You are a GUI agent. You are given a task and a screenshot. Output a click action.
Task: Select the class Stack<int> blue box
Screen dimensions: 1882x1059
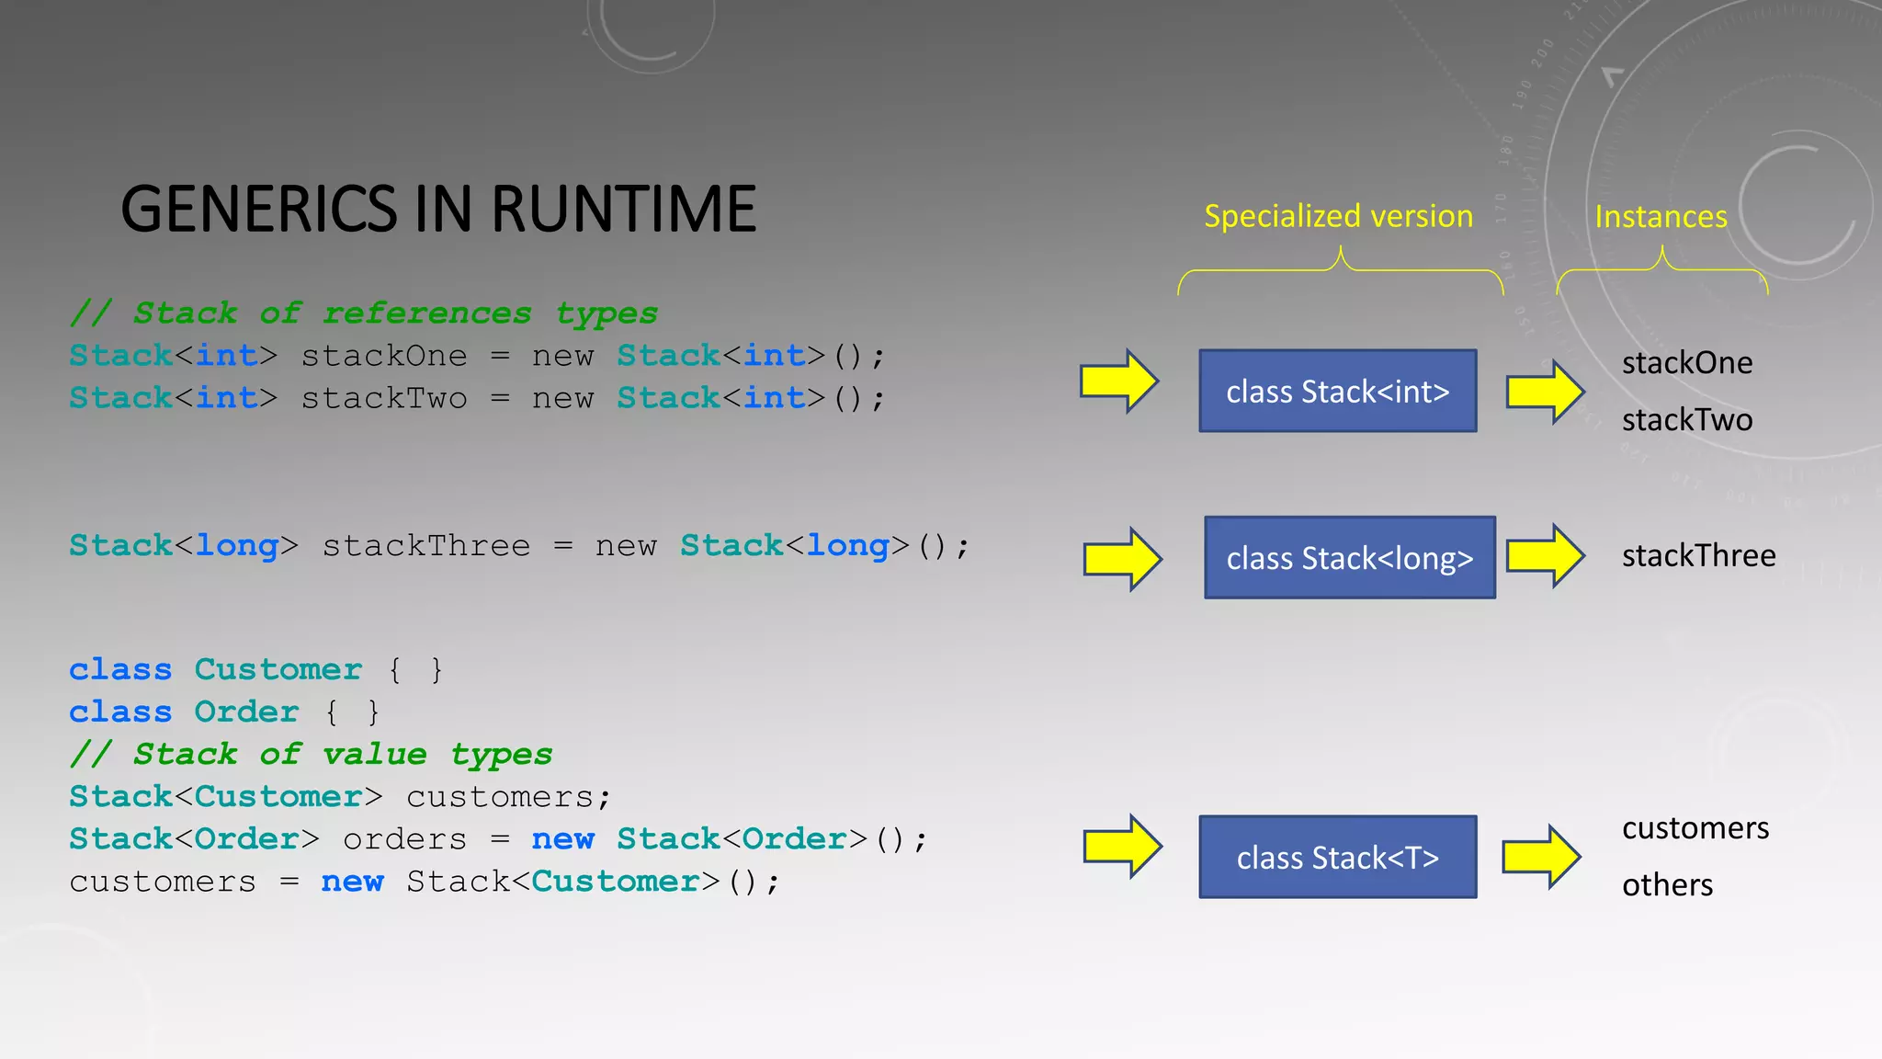[1337, 392]
